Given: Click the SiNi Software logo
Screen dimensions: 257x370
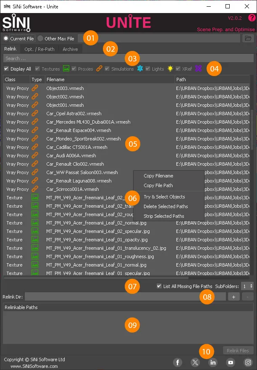Looking at the screenshot, I should (16, 23).
